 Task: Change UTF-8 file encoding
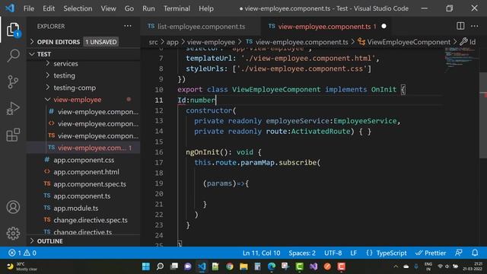pyautogui.click(x=333, y=253)
